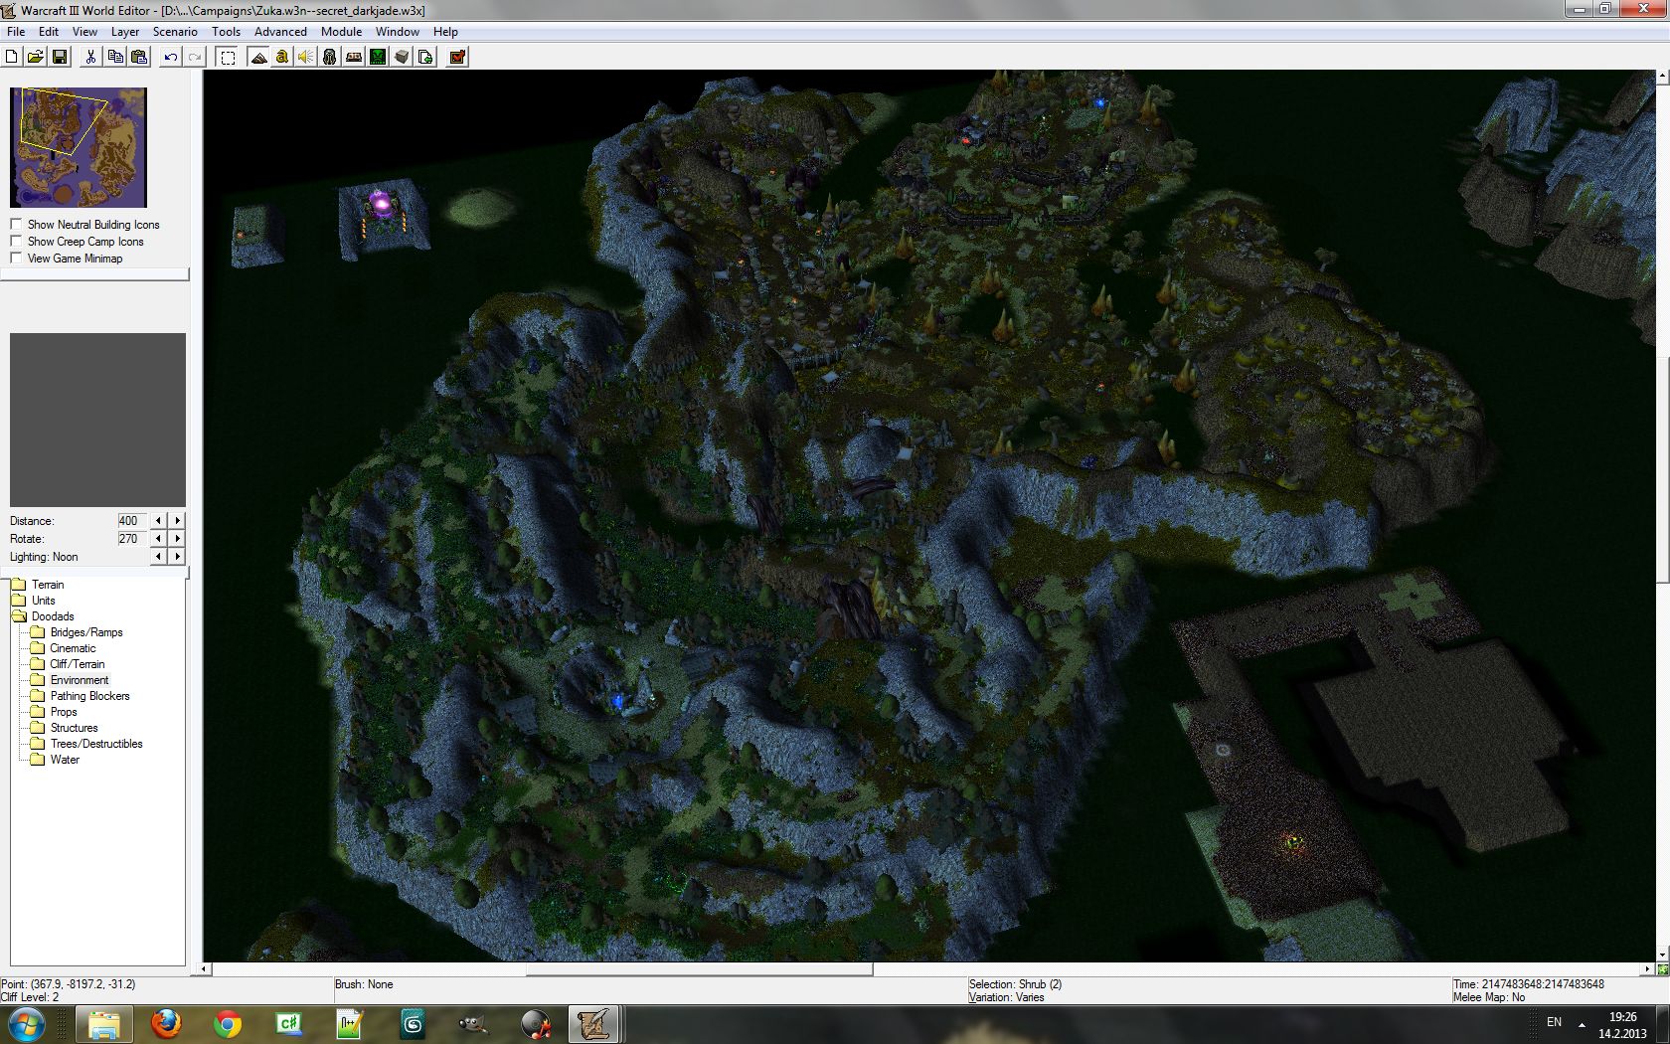Click the Cut scissors icon
Viewport: 1670px width, 1044px height.
point(90,57)
